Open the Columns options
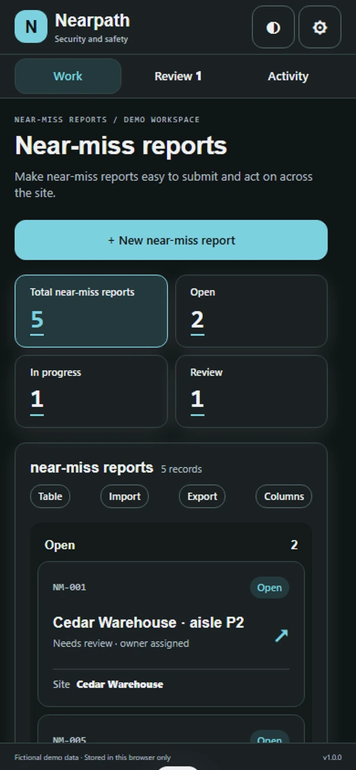 284,497
